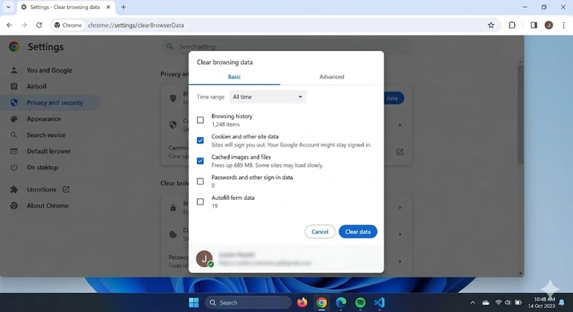Open Spotify from the taskbar

(x=361, y=303)
